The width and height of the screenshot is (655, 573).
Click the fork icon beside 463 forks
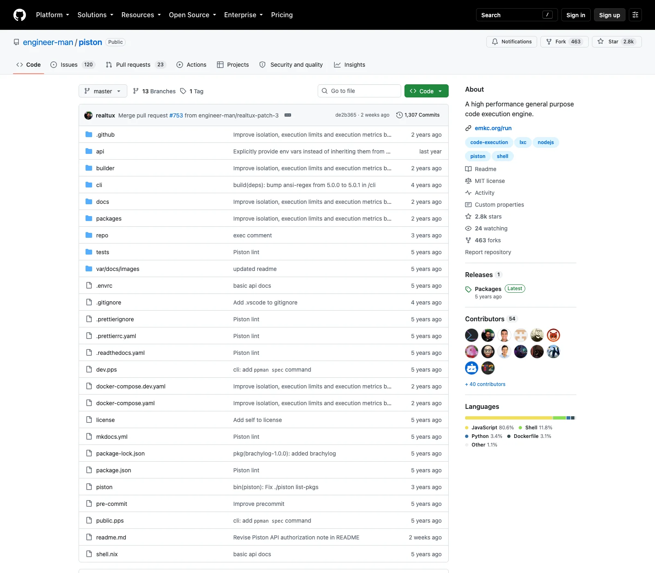click(468, 240)
